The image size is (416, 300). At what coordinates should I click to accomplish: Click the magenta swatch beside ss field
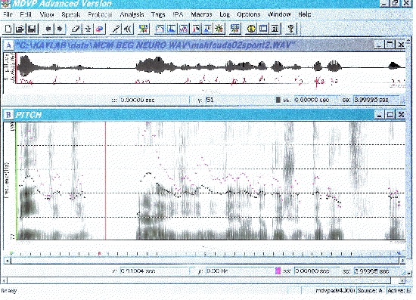point(278,271)
